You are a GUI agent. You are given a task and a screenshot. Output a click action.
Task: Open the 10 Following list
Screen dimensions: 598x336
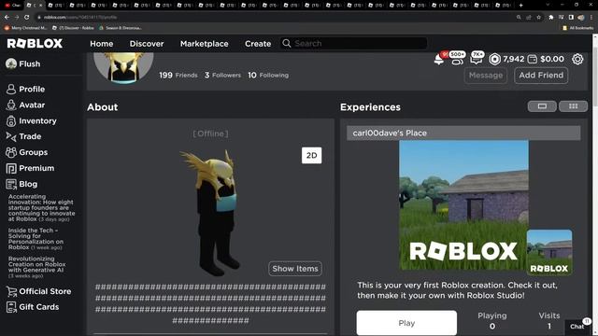coord(268,75)
